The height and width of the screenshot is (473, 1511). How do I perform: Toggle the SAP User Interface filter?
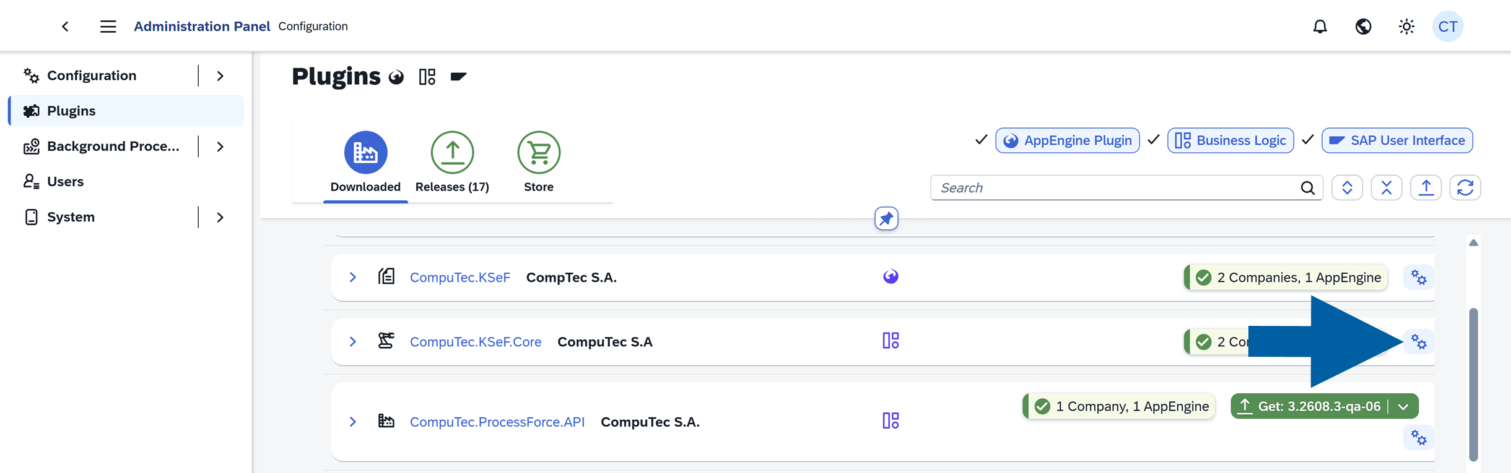click(1397, 140)
